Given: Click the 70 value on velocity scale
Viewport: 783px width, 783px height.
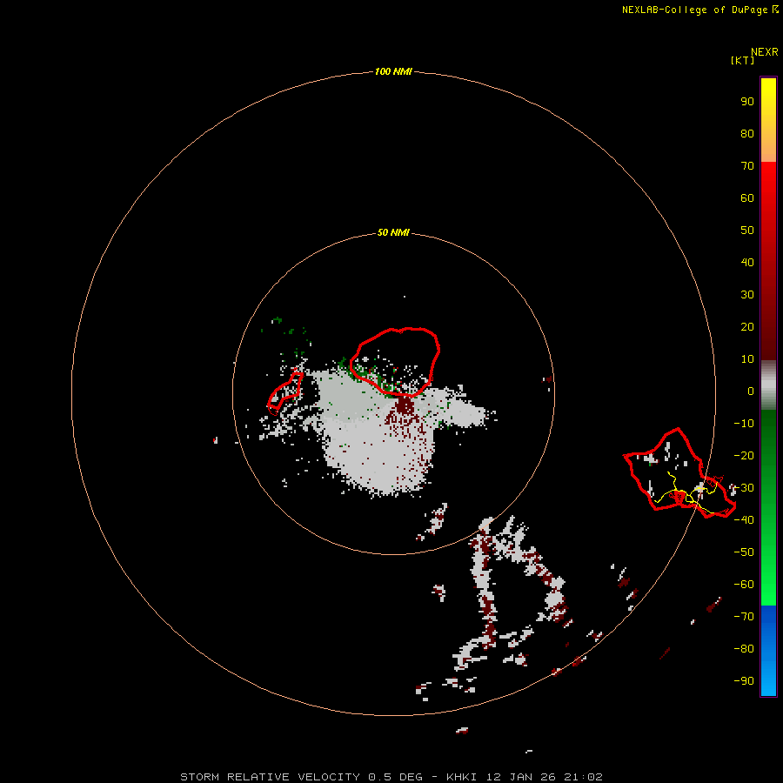Looking at the screenshot, I should 747,166.
